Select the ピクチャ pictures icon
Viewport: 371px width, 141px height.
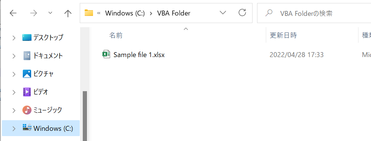pos(27,74)
